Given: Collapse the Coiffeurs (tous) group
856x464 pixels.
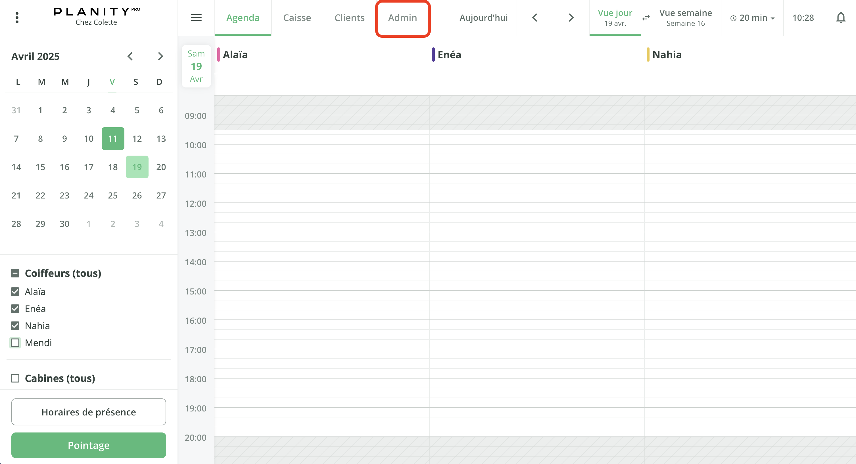Looking at the screenshot, I should [14, 273].
